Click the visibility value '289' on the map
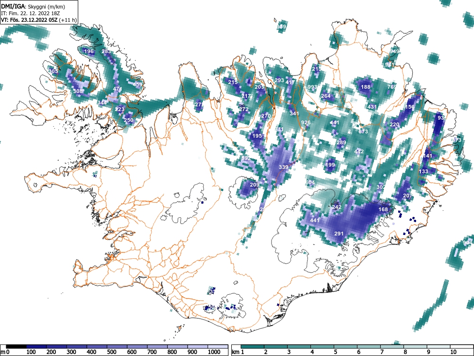Image resolution: width=474 pixels, height=356 pixels. (x=341, y=142)
